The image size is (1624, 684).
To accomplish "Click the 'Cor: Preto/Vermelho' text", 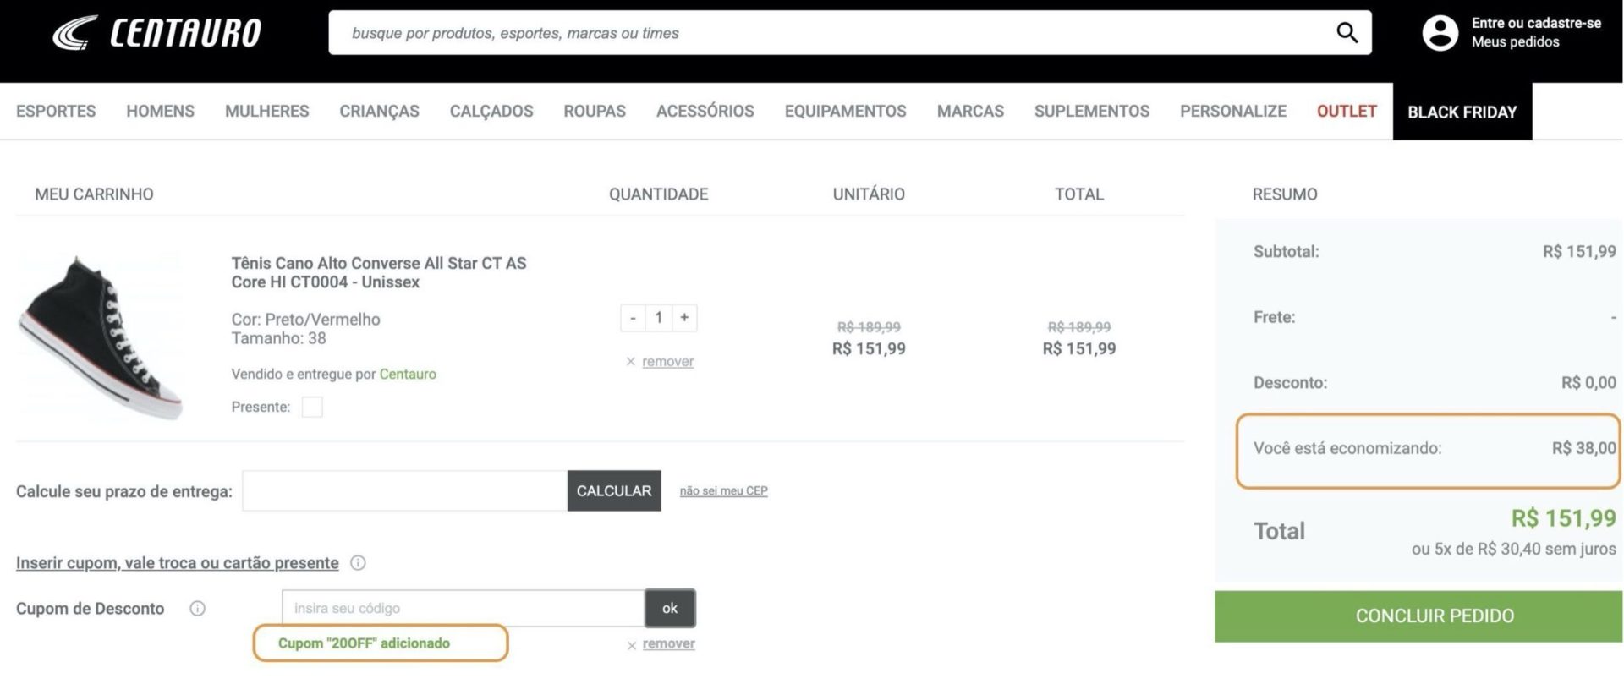I will point(306,320).
